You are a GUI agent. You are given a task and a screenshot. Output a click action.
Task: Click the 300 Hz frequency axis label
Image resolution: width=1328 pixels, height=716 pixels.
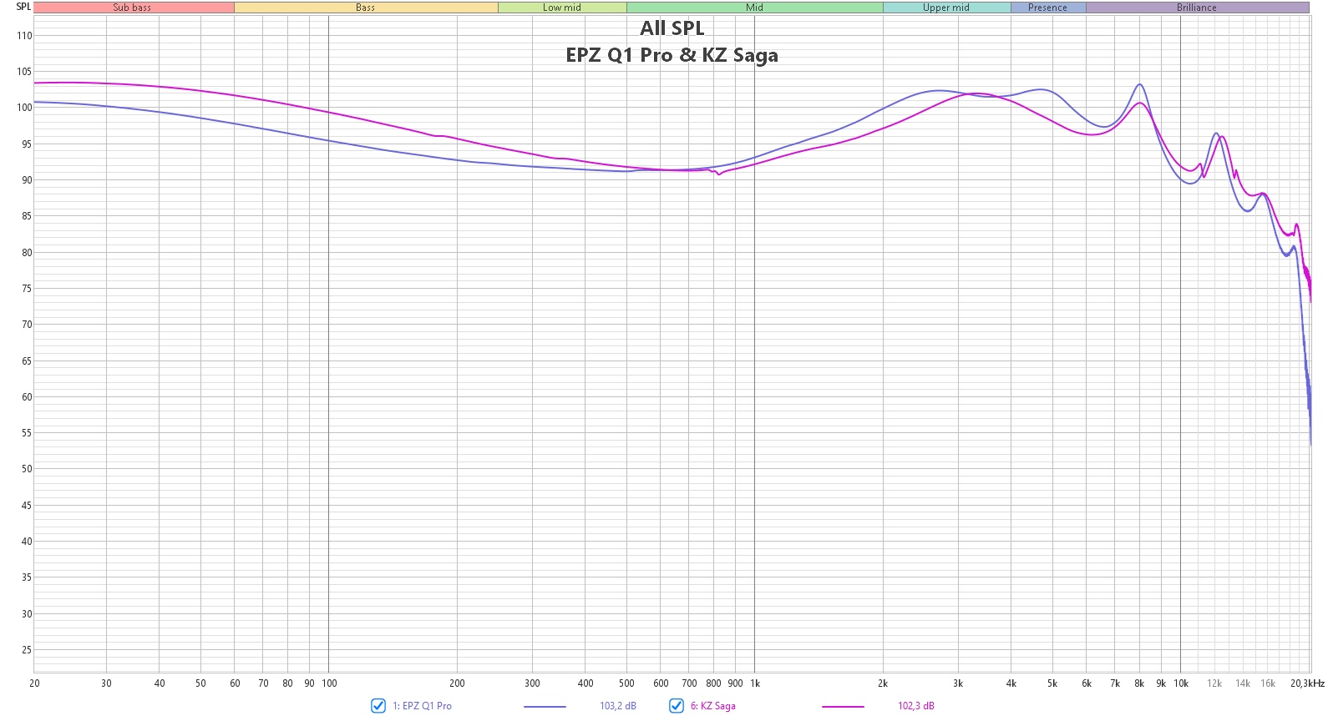(532, 683)
